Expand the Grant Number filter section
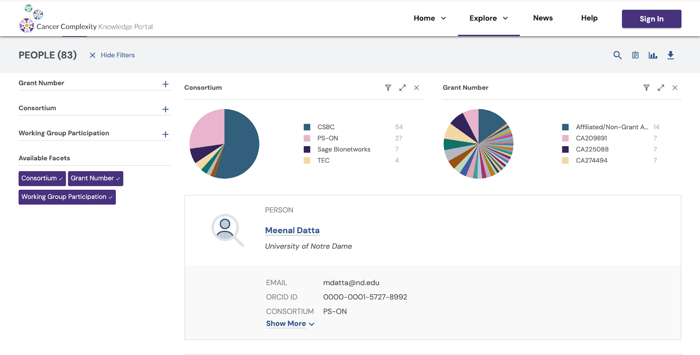Image resolution: width=700 pixels, height=355 pixels. [165, 84]
